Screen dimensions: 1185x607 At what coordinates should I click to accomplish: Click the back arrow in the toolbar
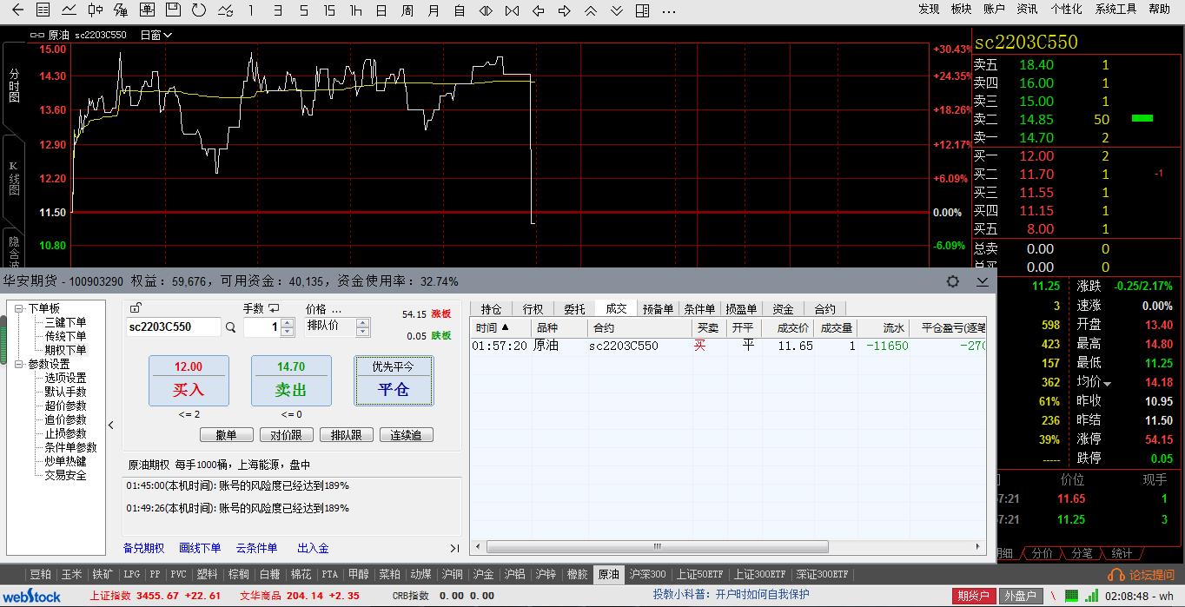click(x=17, y=10)
